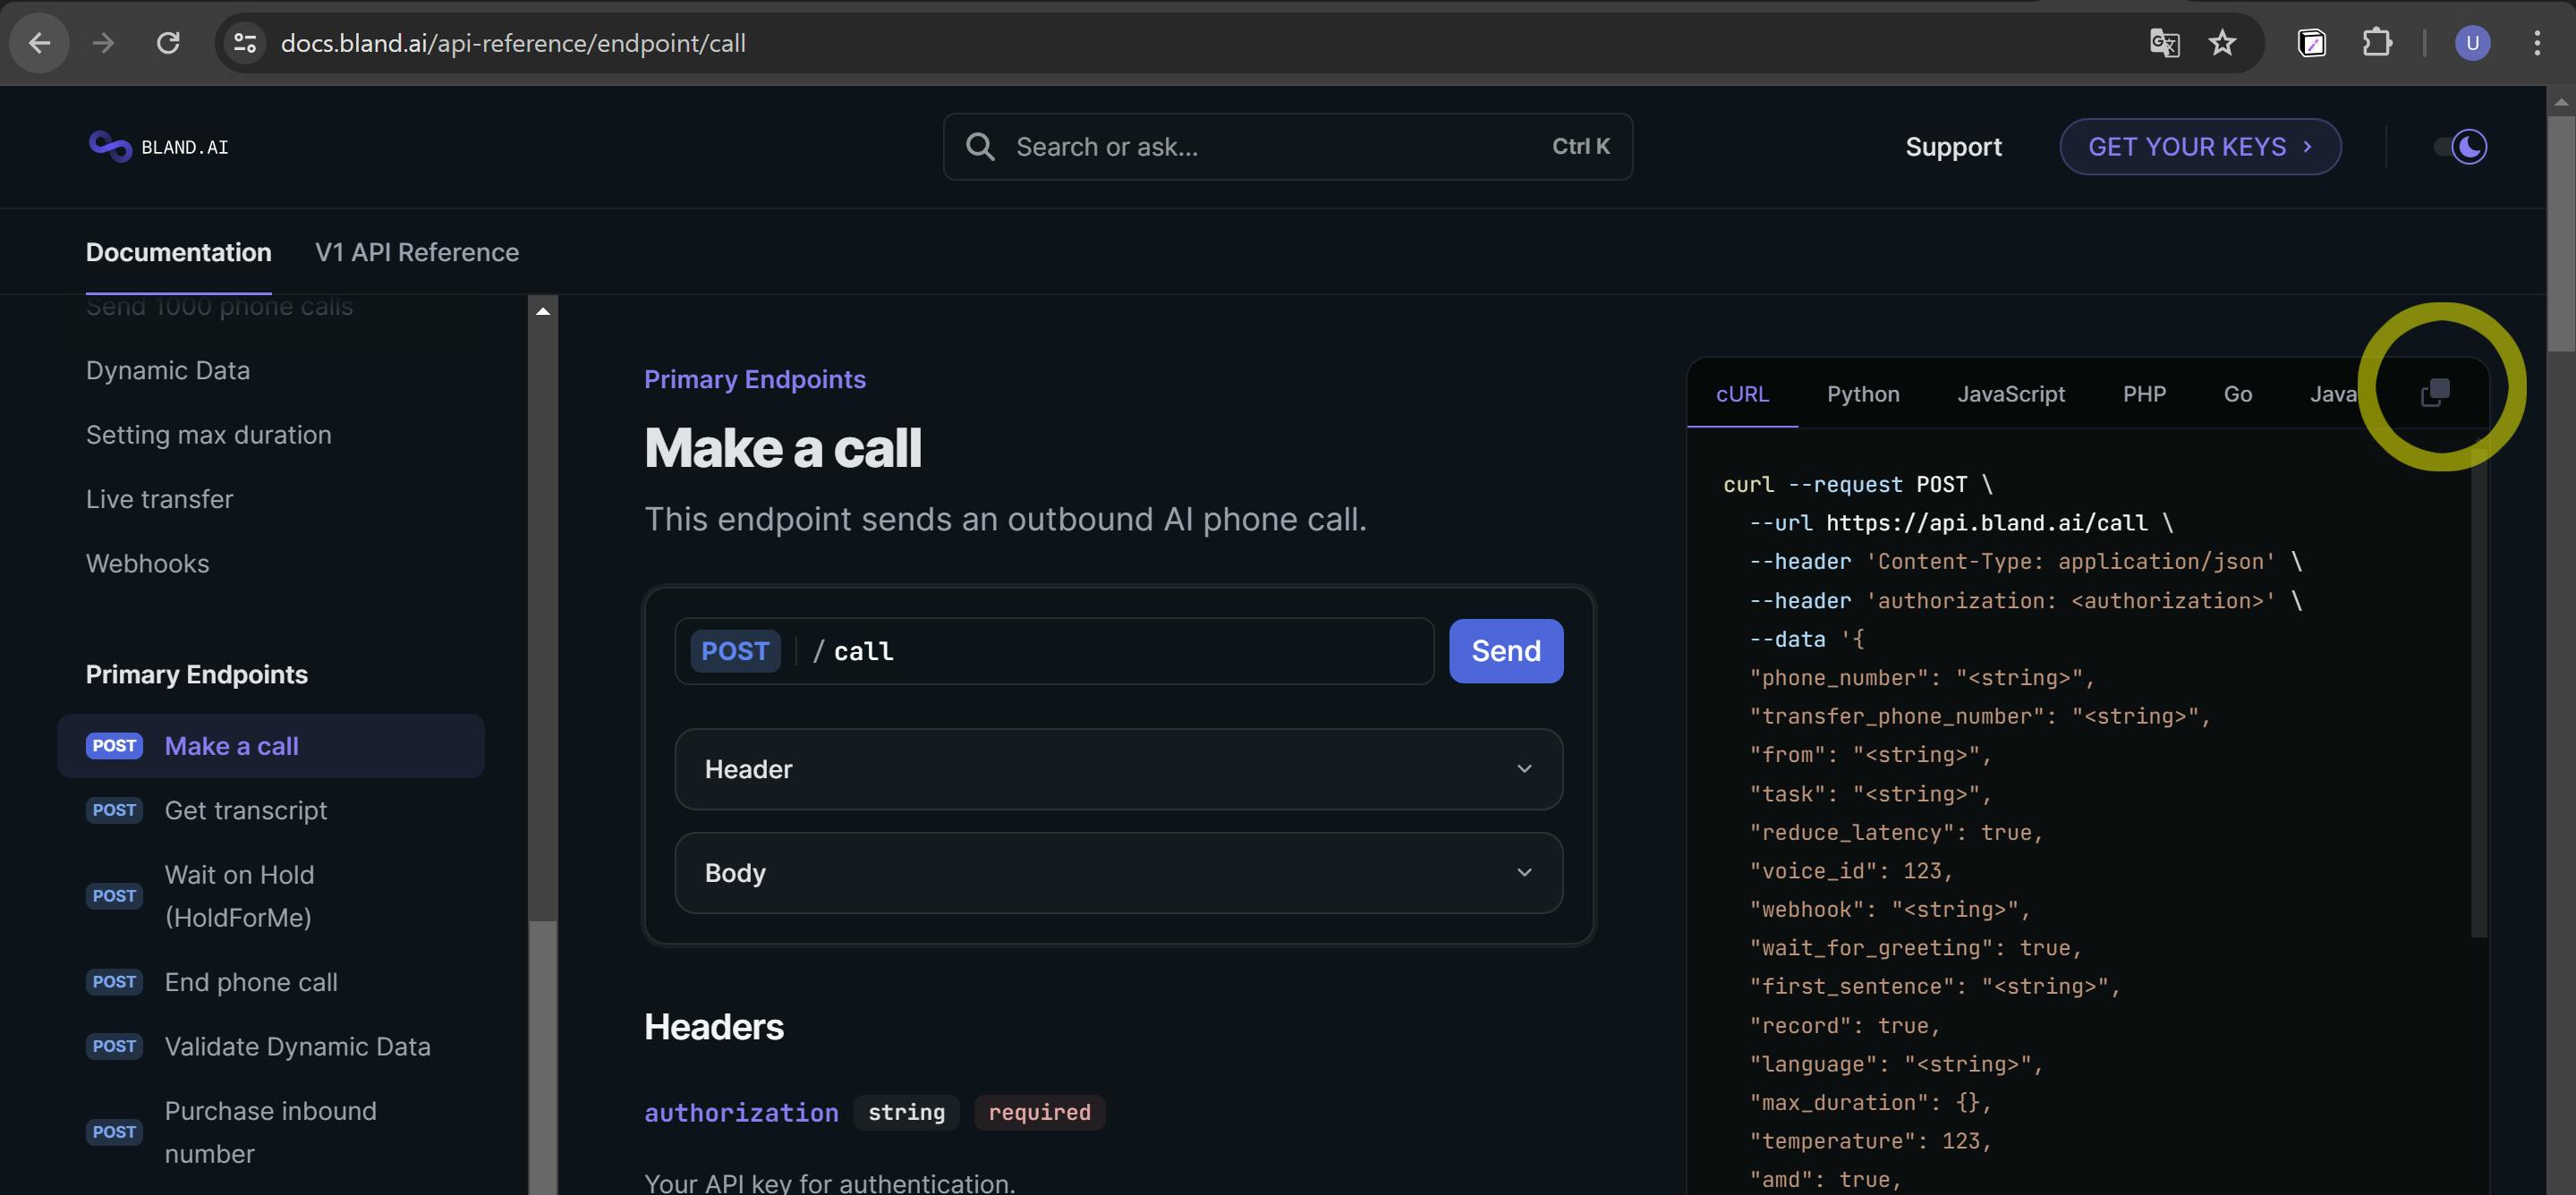Screen dimensions: 2576x1195
Task: Open V1 API Reference tab
Action: 417,252
